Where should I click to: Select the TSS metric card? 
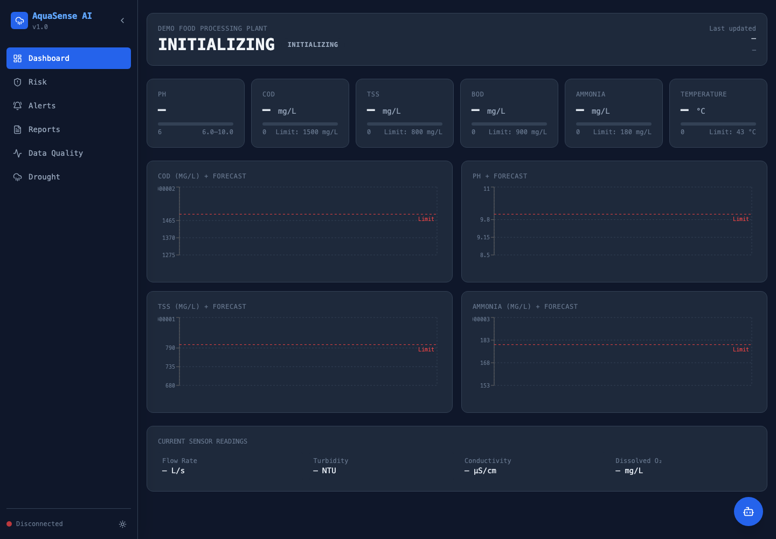(405, 113)
